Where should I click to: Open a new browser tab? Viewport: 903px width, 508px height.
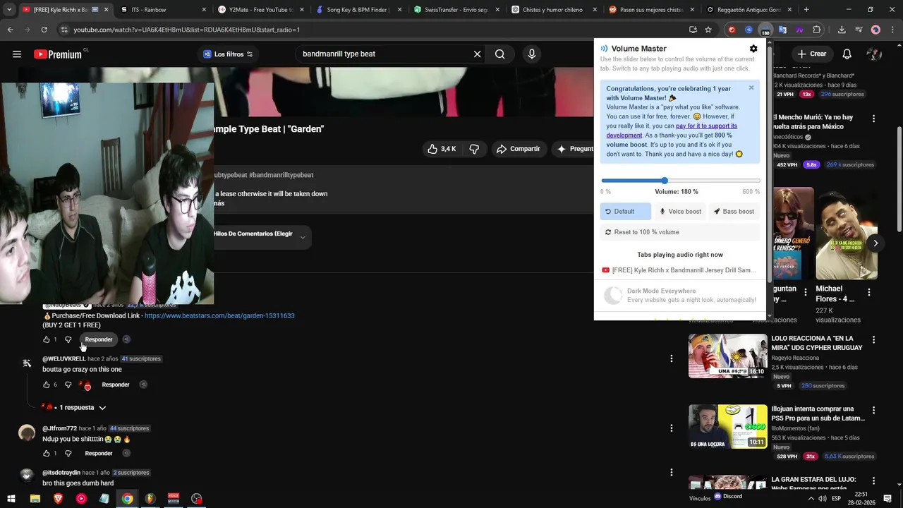[806, 10]
